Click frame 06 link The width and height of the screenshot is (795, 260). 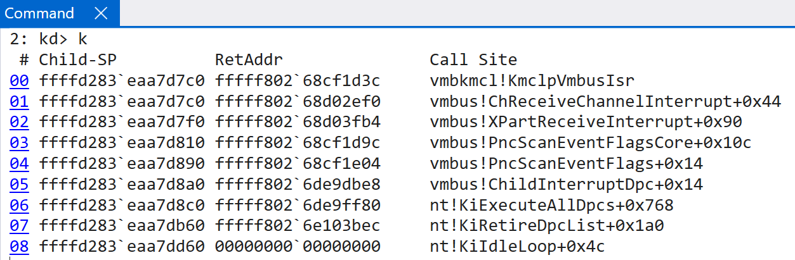pyautogui.click(x=20, y=206)
